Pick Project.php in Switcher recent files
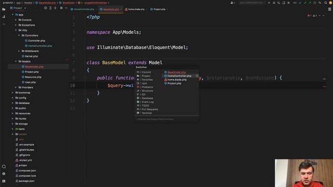This screenshot has height=187, width=333. click(x=174, y=84)
